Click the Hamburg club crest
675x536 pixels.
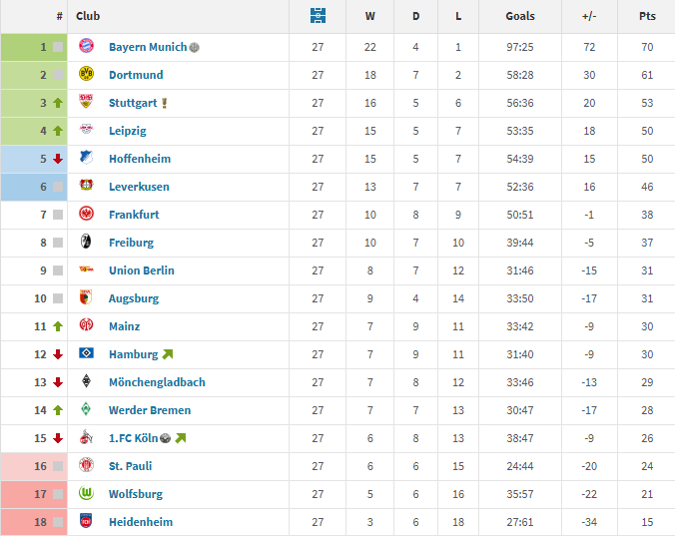[86, 354]
